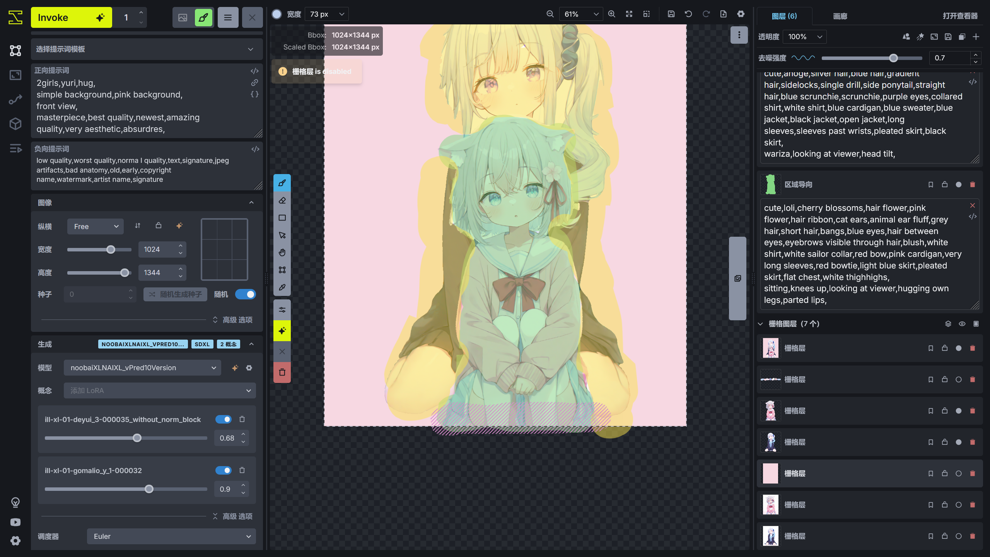990x557 pixels.
Task: Toggle the 随机 random seed switch
Action: [x=246, y=294]
